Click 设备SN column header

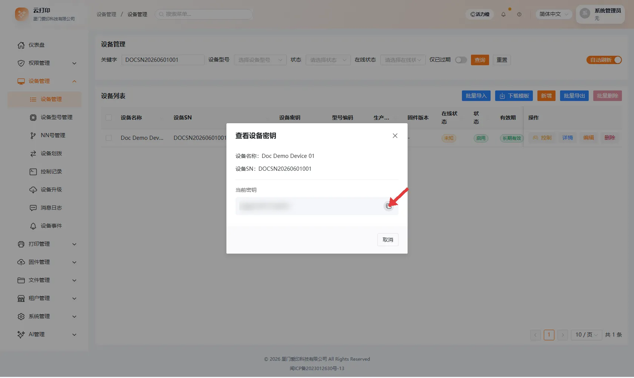coord(183,118)
